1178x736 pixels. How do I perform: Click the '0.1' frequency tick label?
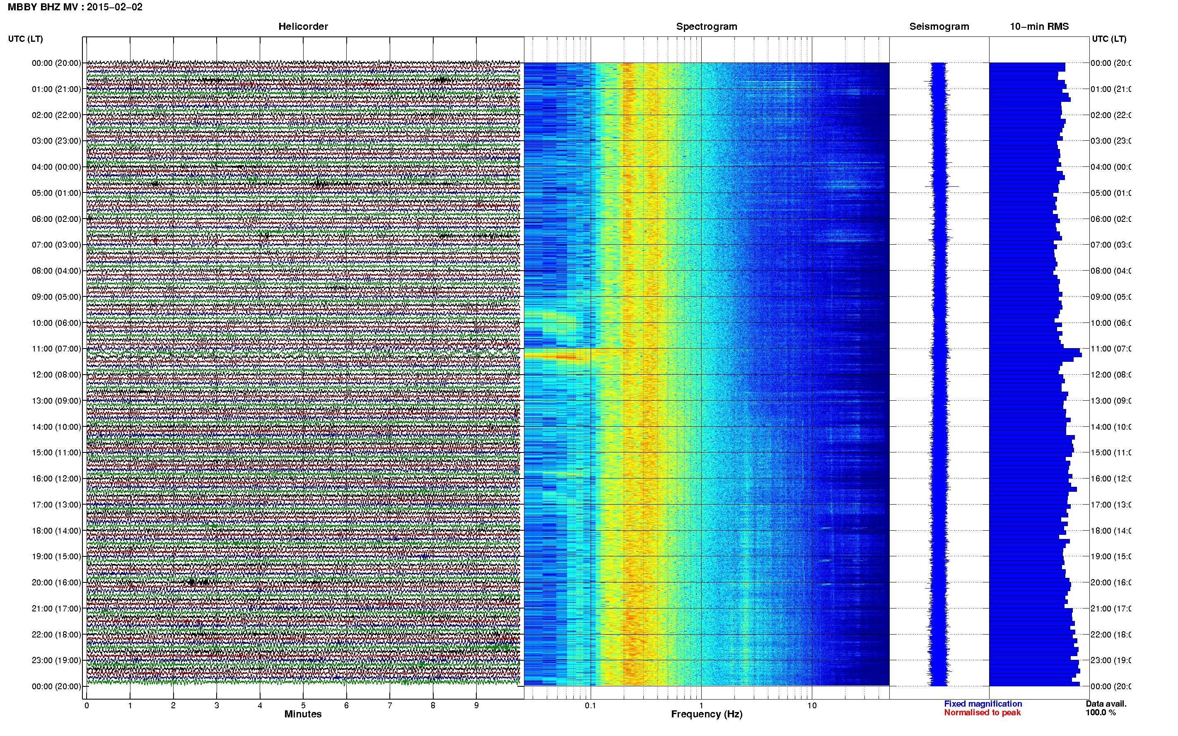tap(590, 705)
